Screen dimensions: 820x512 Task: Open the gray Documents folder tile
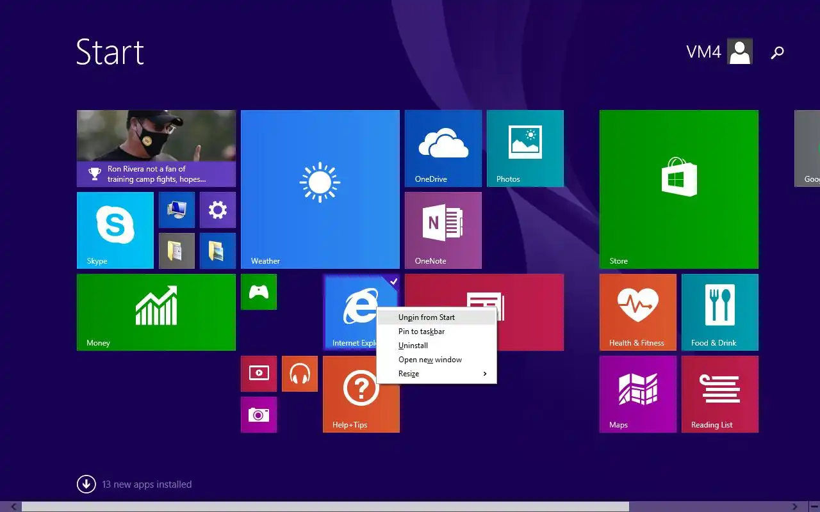click(x=177, y=251)
